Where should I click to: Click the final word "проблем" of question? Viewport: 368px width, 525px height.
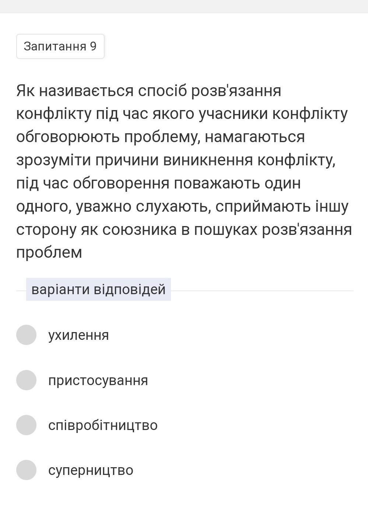[x=49, y=253]
